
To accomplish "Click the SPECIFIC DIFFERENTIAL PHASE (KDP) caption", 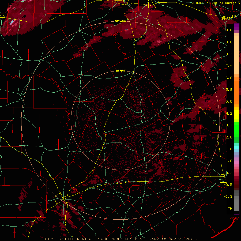I will (x=84, y=239).
